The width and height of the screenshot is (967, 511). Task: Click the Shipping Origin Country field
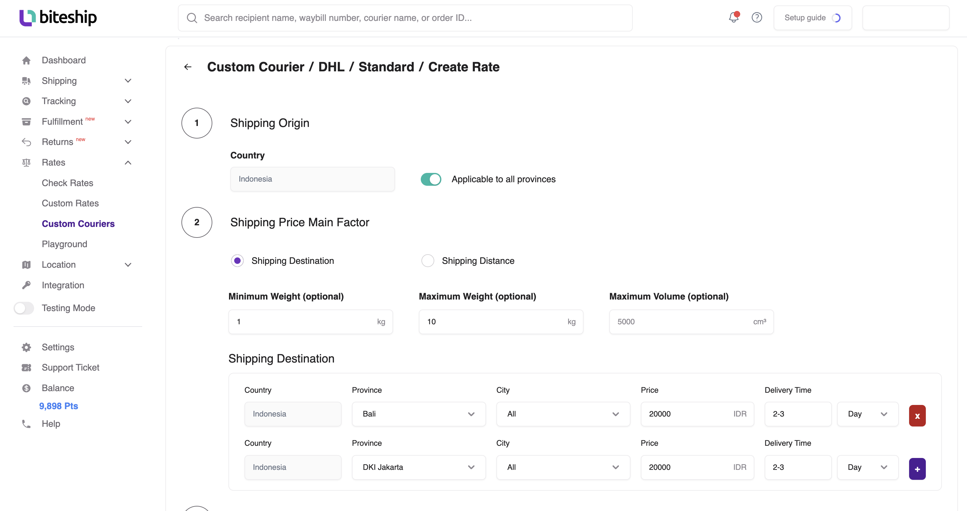pyautogui.click(x=312, y=179)
